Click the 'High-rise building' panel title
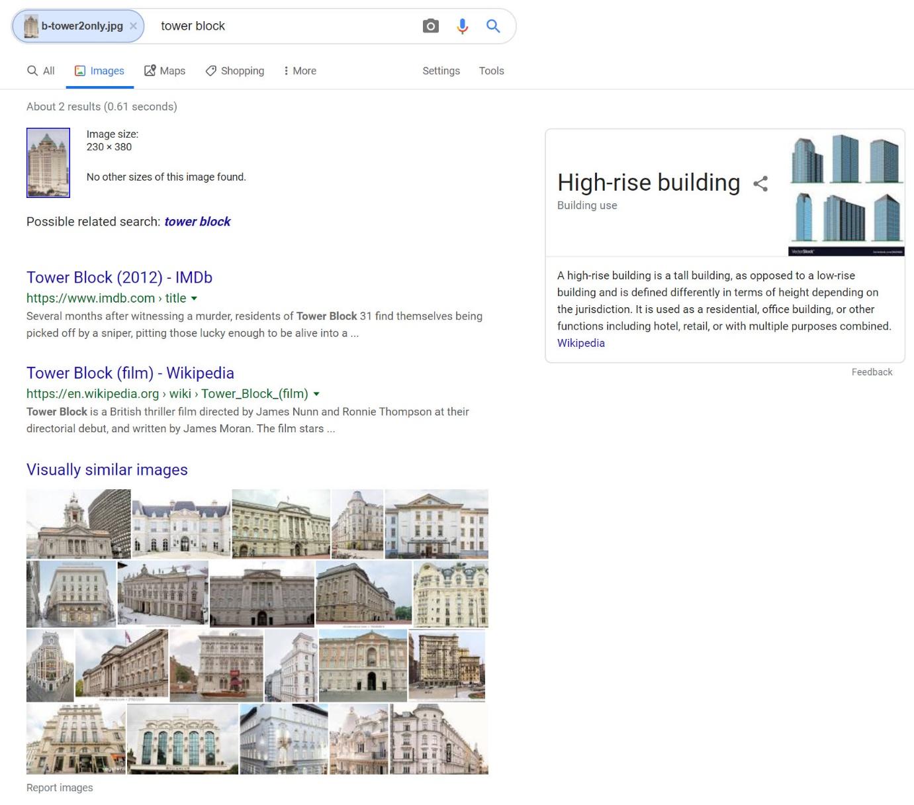914x805 pixels. (649, 183)
